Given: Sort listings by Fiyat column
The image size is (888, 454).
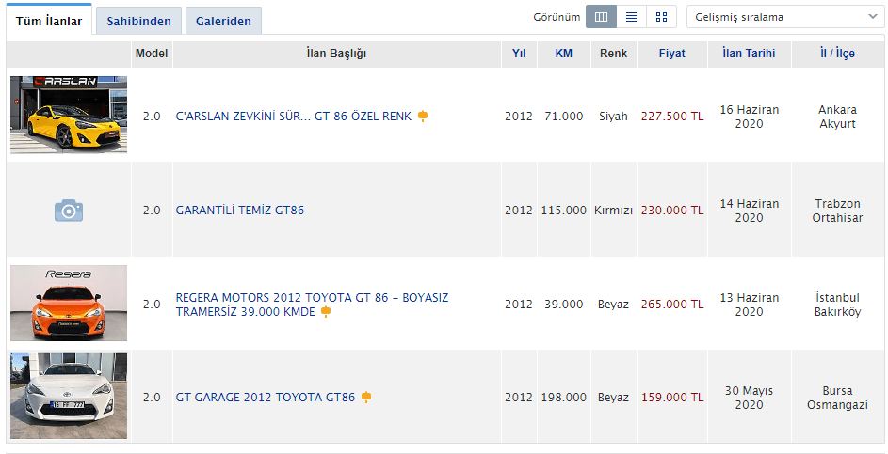Looking at the screenshot, I should [x=671, y=54].
